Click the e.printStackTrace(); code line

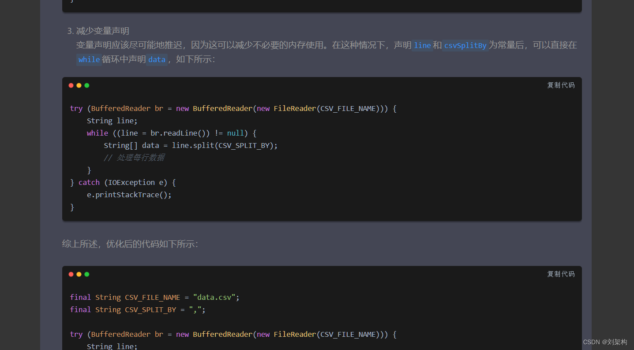[129, 195]
